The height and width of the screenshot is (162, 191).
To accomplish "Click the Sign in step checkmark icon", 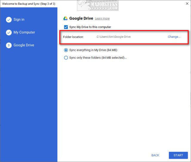I will [x=9, y=20].
